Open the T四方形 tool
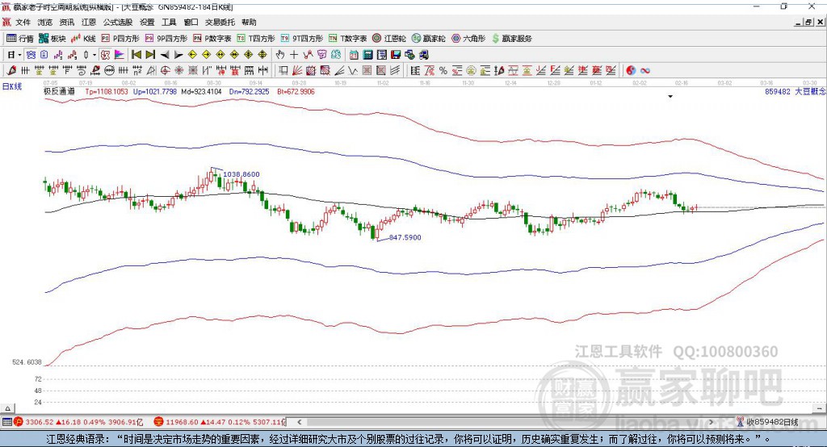This screenshot has height=447, width=827. pos(256,39)
